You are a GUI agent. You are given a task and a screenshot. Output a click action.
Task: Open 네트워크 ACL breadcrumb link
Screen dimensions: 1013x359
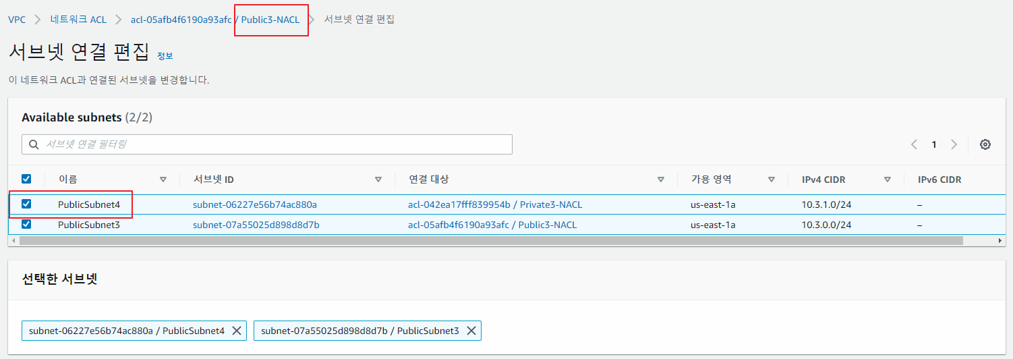[x=78, y=20]
